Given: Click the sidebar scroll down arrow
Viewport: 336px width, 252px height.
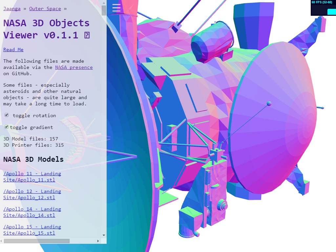Looking at the screenshot, I should tap(104, 235).
